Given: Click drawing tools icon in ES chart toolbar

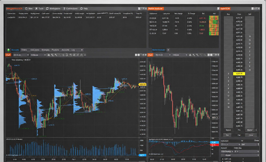Looking at the screenshot, I should [78, 55].
